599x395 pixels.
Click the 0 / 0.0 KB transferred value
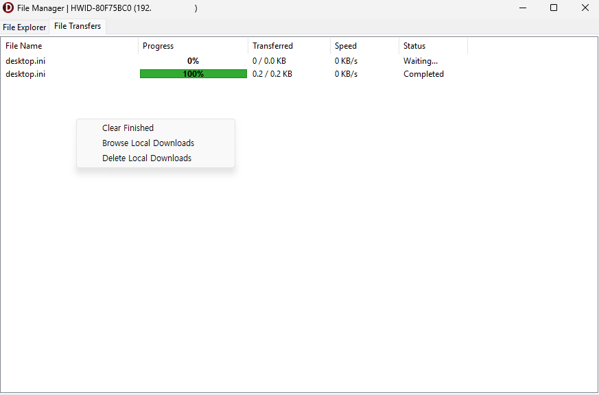tap(269, 60)
